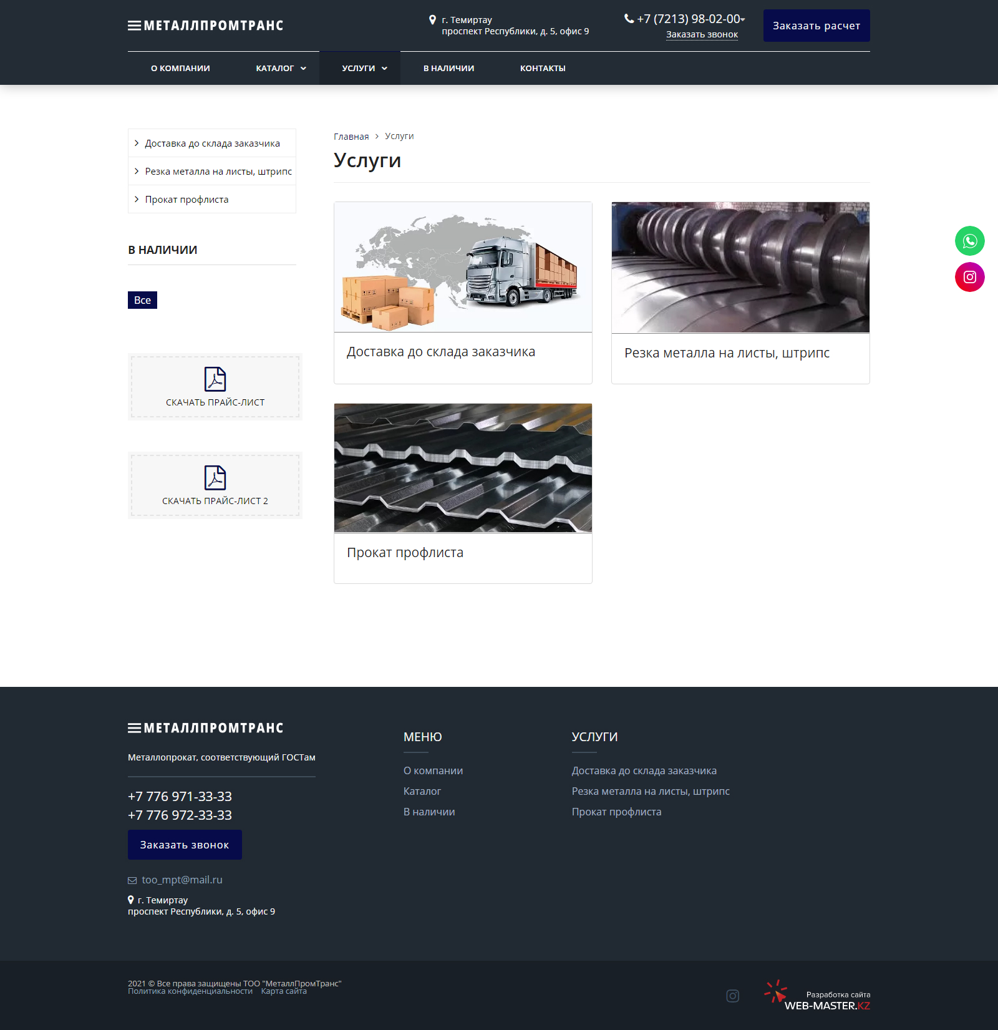Call footer number +7 776 971-33-33

[180, 797]
